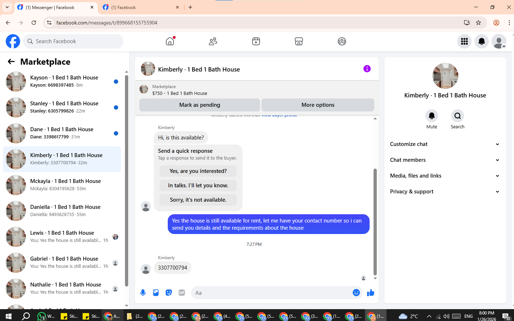Click the $750 - 1 Bed 1 Bath House listing
This screenshot has height=321, width=514.
click(180, 93)
